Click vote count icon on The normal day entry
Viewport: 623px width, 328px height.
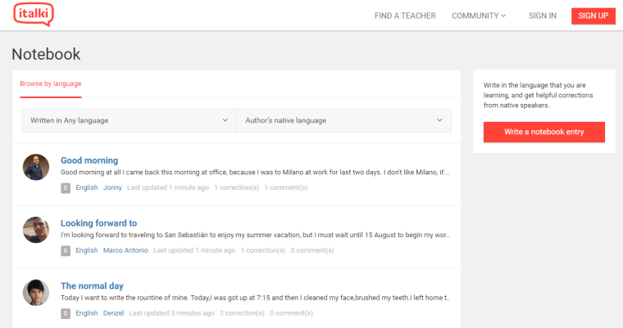[x=66, y=313]
